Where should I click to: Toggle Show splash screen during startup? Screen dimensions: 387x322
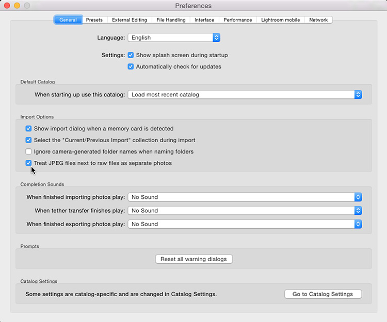coord(131,55)
